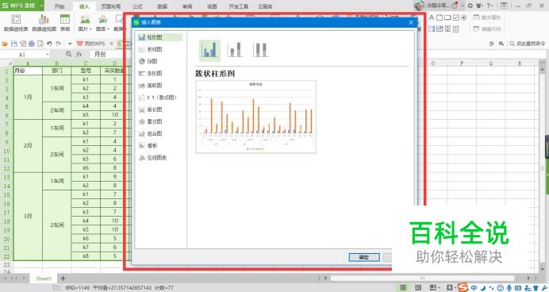Click the formula bar zoom magnifier icon
The height and width of the screenshot is (292, 549).
click(x=68, y=54)
